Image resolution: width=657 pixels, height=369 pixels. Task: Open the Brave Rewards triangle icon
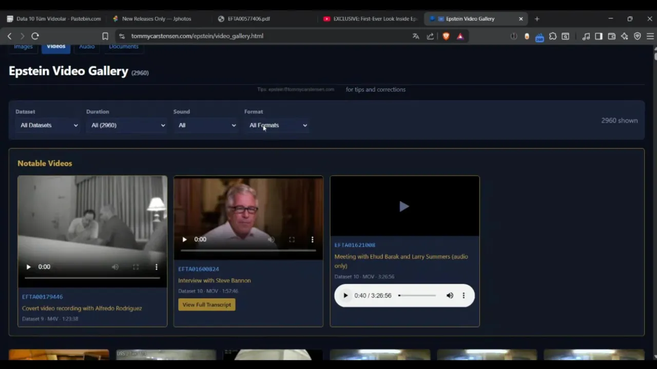[x=460, y=36]
